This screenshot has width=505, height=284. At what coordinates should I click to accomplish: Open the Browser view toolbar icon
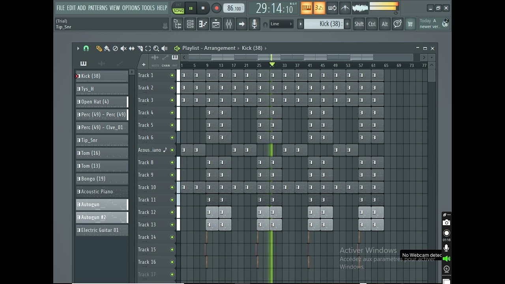178,24
